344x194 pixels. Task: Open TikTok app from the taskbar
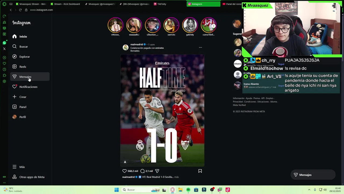228,190
